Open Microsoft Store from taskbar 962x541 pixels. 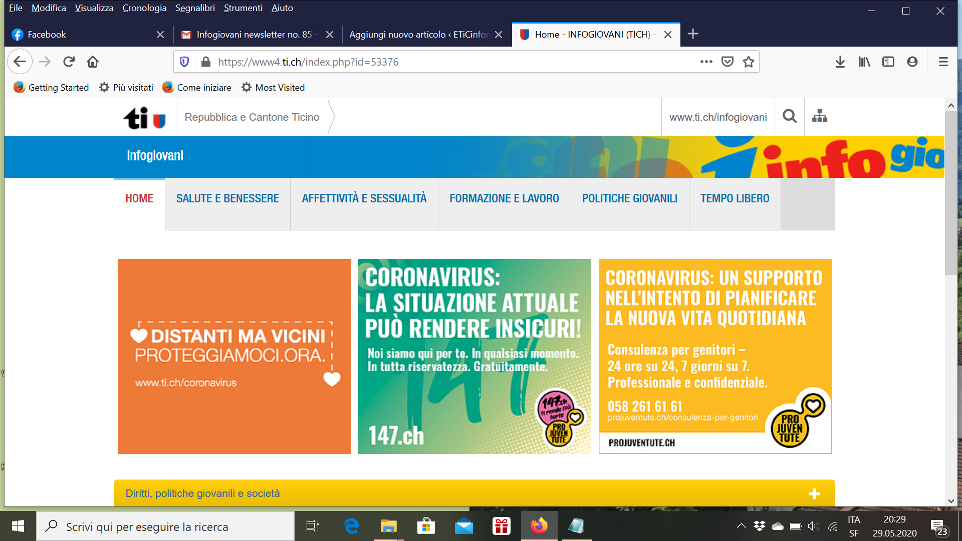click(x=426, y=526)
